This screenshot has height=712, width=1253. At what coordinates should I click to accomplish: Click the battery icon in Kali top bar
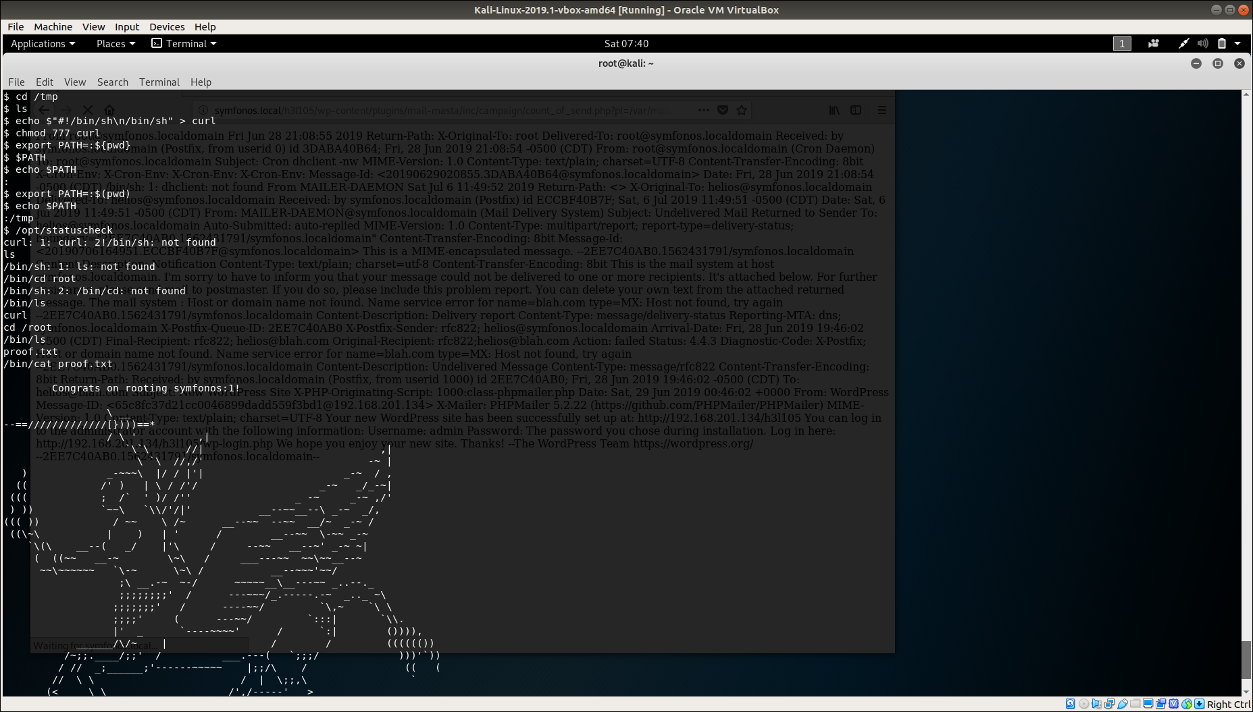(x=1221, y=43)
